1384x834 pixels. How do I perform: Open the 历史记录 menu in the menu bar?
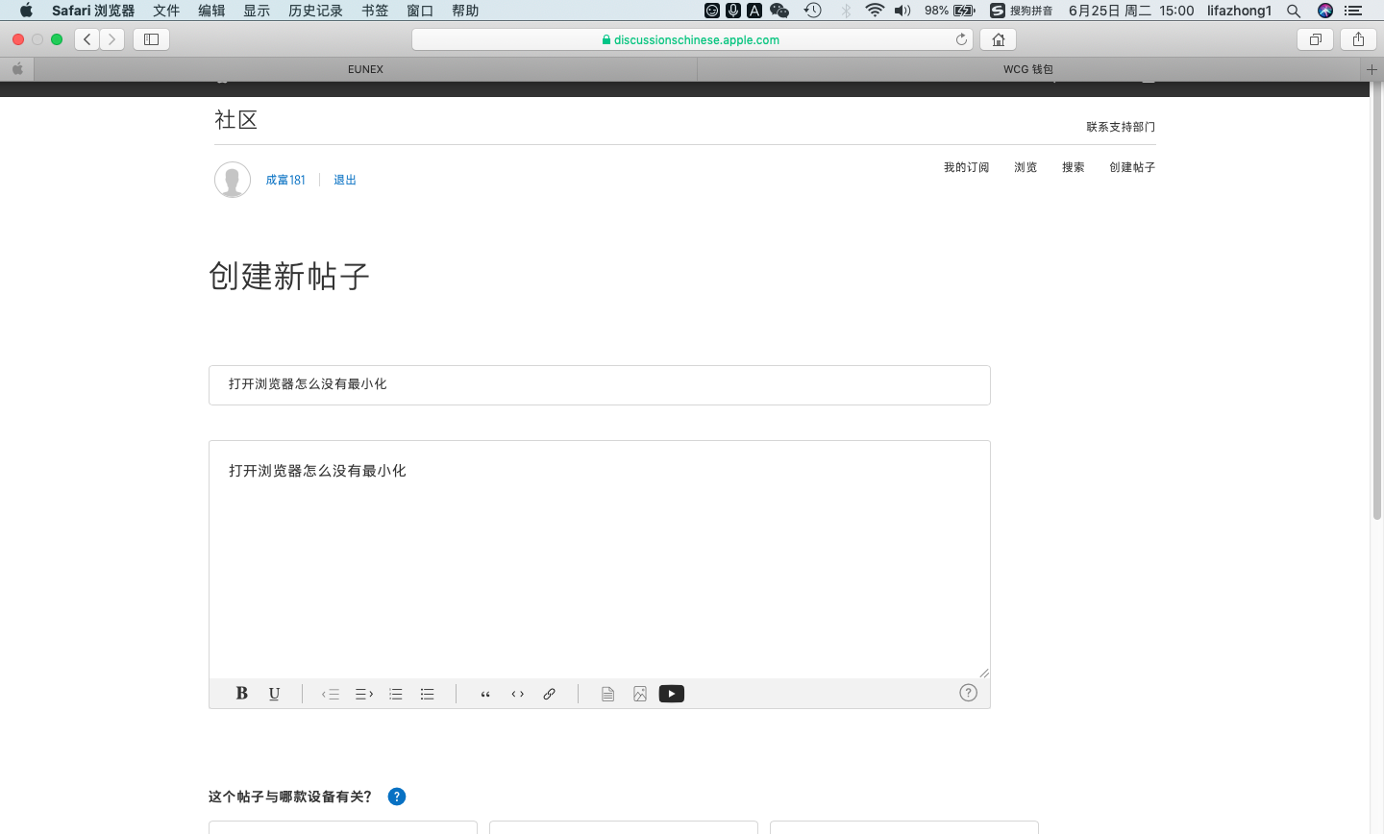[315, 11]
